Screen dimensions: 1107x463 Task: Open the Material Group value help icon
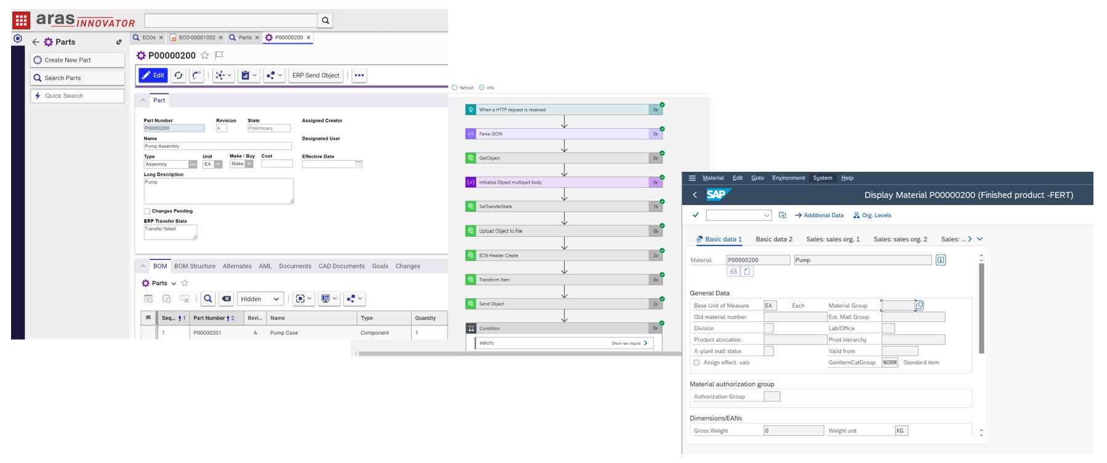[x=919, y=305]
